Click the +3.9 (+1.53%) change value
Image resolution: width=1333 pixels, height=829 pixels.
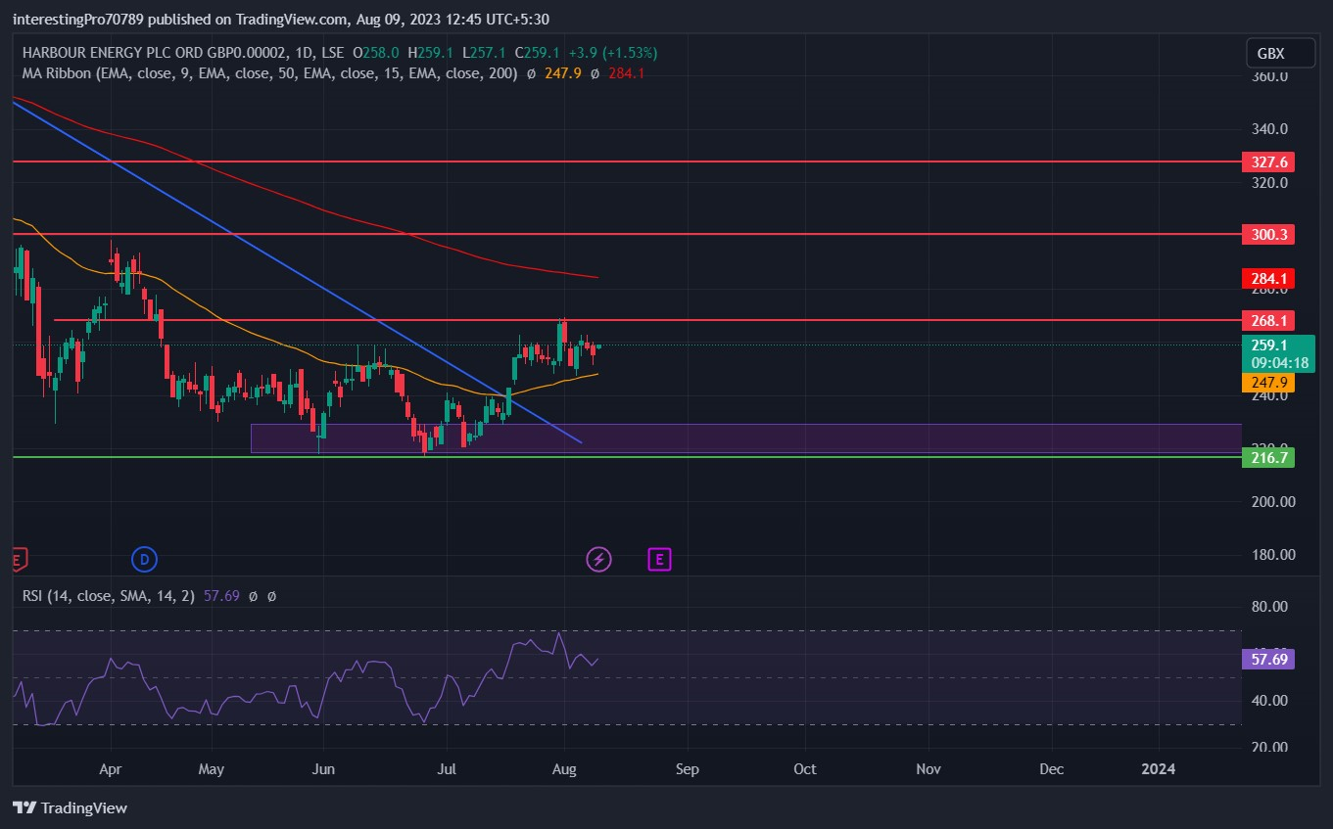click(x=613, y=53)
